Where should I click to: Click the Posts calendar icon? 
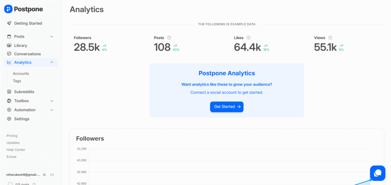click(x=9, y=37)
